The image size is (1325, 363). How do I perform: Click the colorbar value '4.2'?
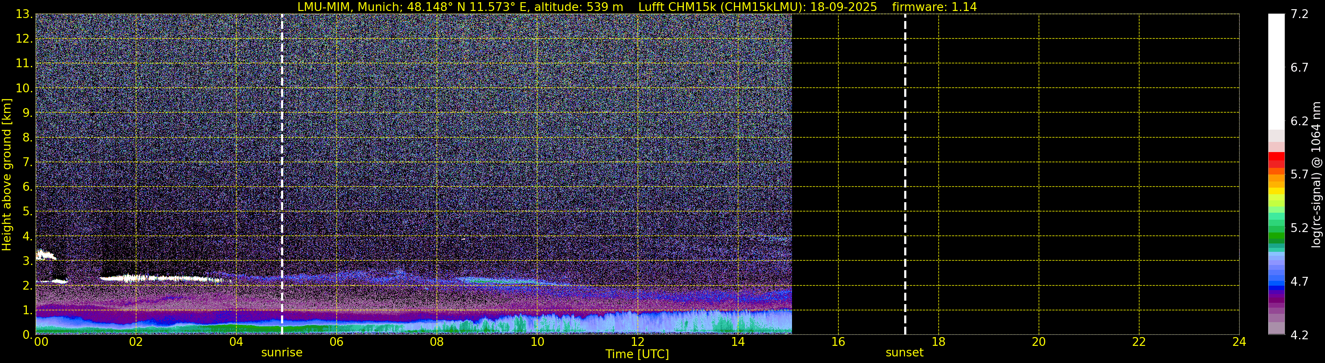click(x=1299, y=335)
